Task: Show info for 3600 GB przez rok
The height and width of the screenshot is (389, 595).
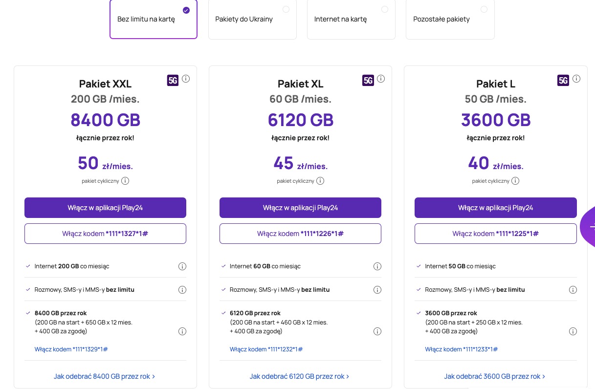Action: [x=573, y=331]
